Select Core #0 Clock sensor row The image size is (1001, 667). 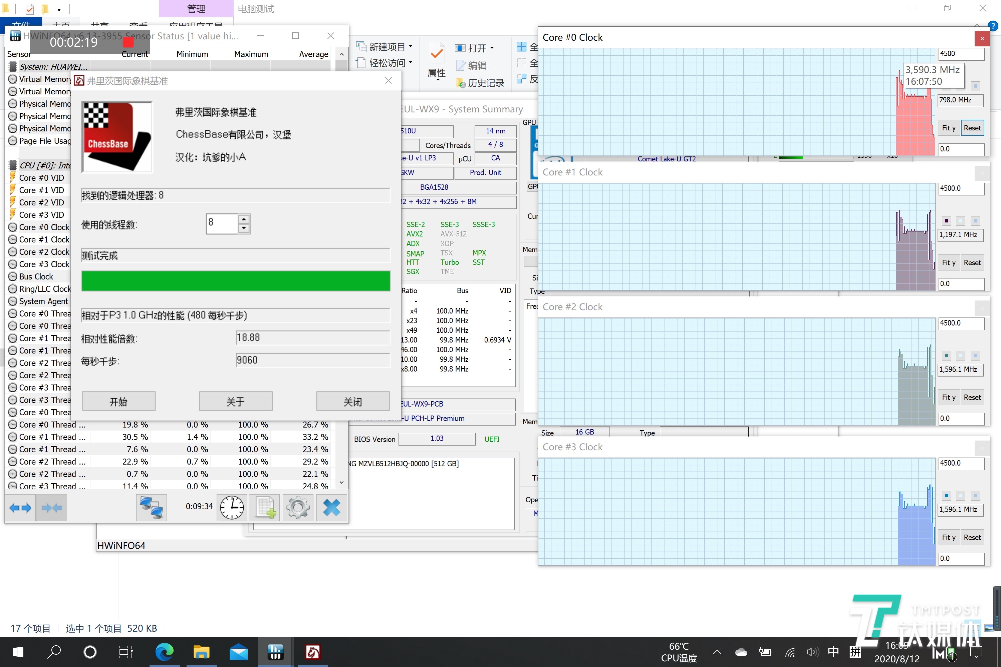pos(44,227)
